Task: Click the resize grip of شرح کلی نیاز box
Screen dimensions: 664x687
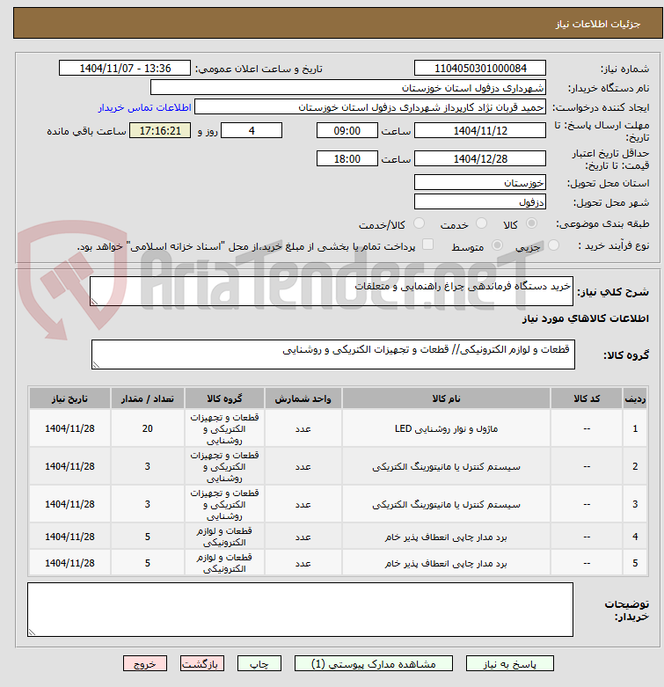Action: click(x=94, y=302)
